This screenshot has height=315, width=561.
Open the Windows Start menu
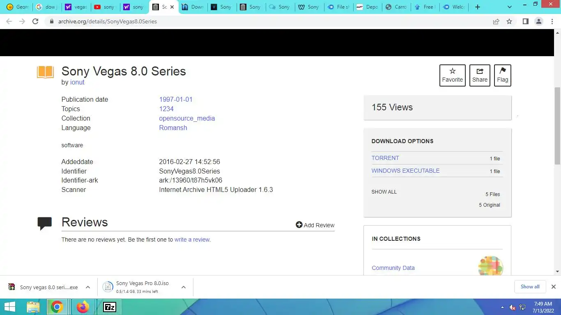(x=10, y=307)
